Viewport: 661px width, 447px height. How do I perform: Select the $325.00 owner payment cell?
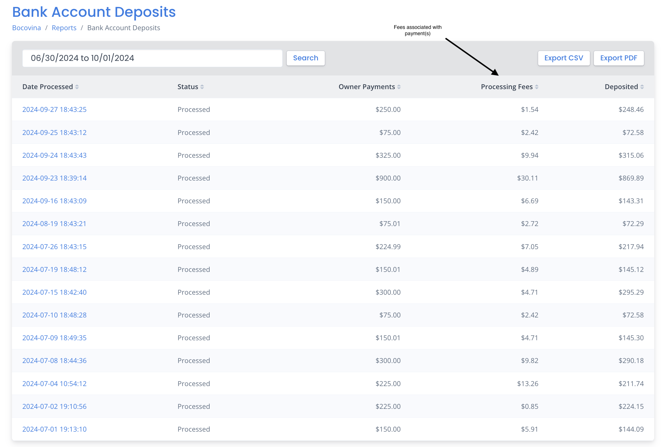(x=388, y=155)
